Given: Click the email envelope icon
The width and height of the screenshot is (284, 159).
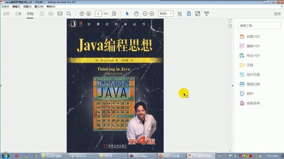Looking at the screenshot, I should coord(60,14).
